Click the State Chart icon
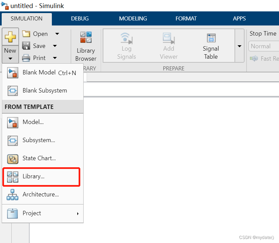Image resolution: width=279 pixels, height=243 pixels. click(x=13, y=159)
